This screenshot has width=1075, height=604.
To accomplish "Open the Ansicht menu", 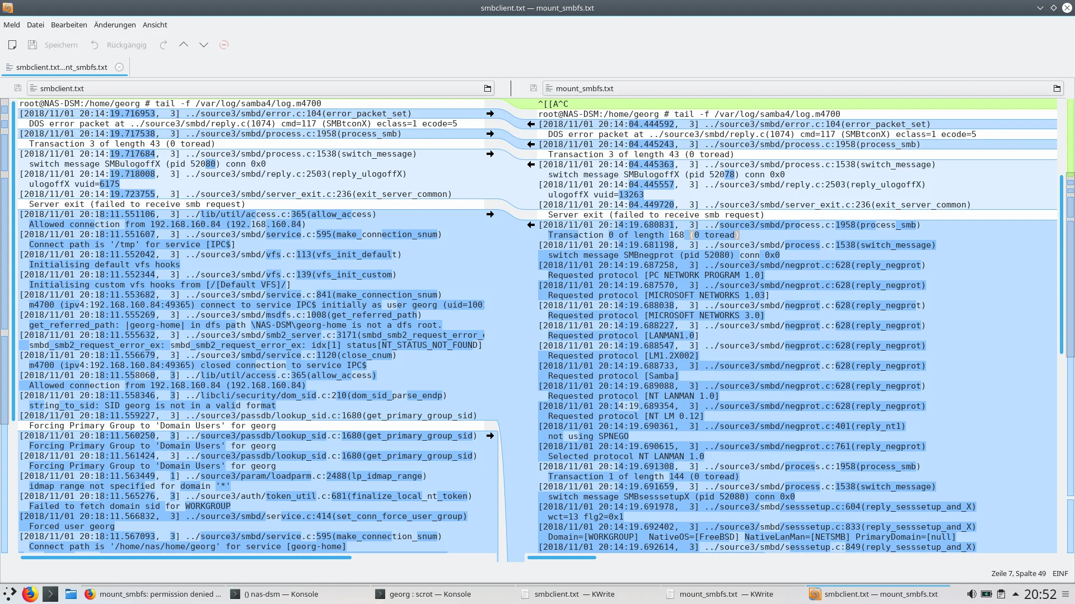I will click(x=155, y=25).
